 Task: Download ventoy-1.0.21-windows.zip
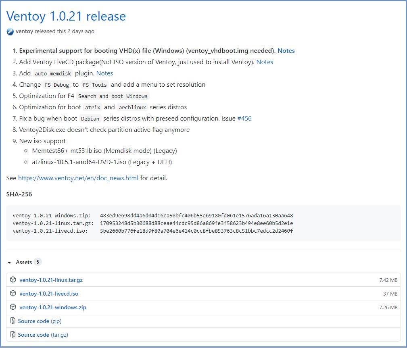click(53, 308)
